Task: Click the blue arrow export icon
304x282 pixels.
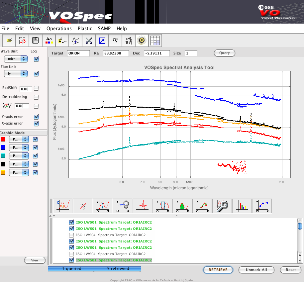Action: (102, 41)
